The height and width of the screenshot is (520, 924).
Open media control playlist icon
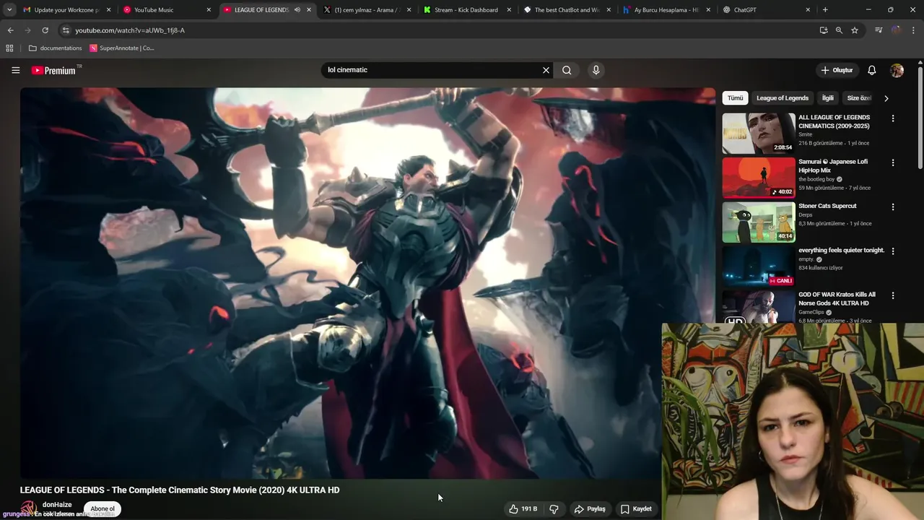(879, 30)
